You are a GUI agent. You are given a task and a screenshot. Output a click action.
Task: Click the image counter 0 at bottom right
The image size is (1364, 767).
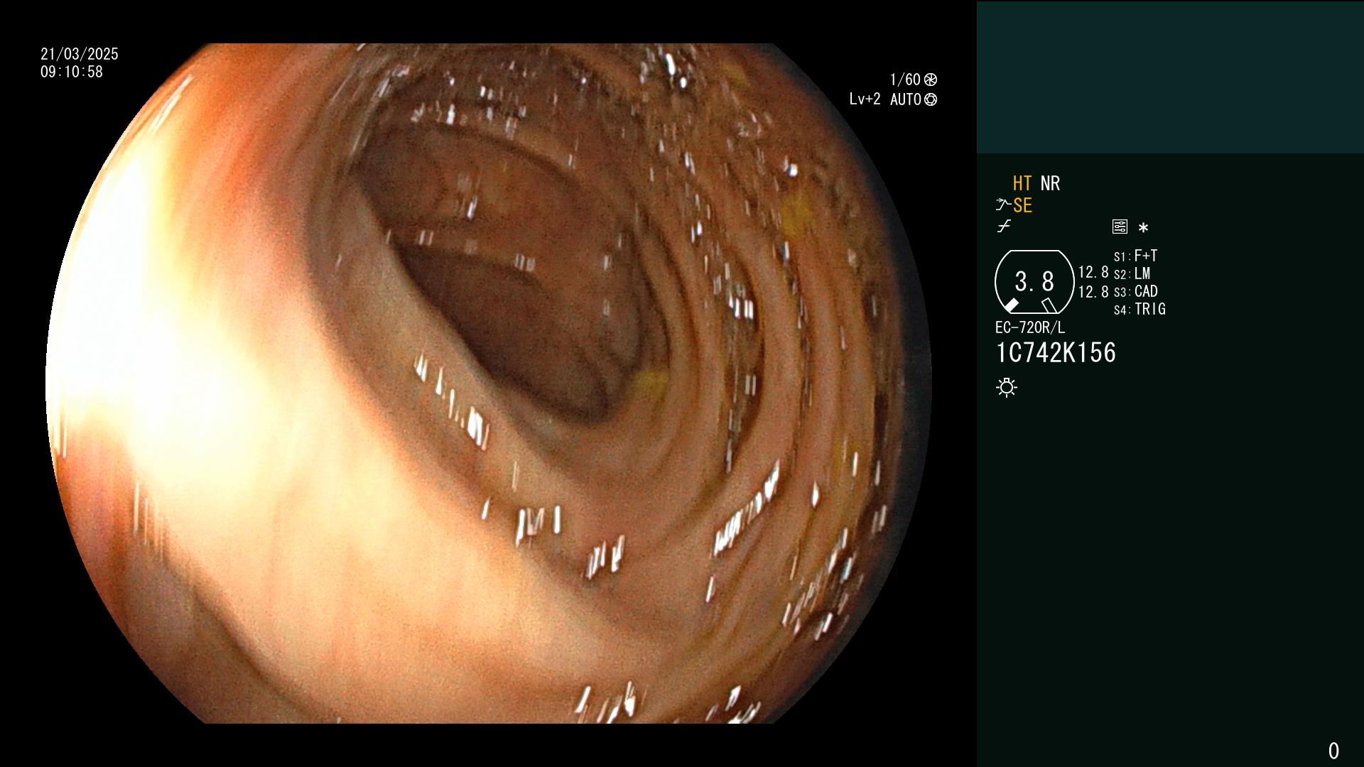1333,751
